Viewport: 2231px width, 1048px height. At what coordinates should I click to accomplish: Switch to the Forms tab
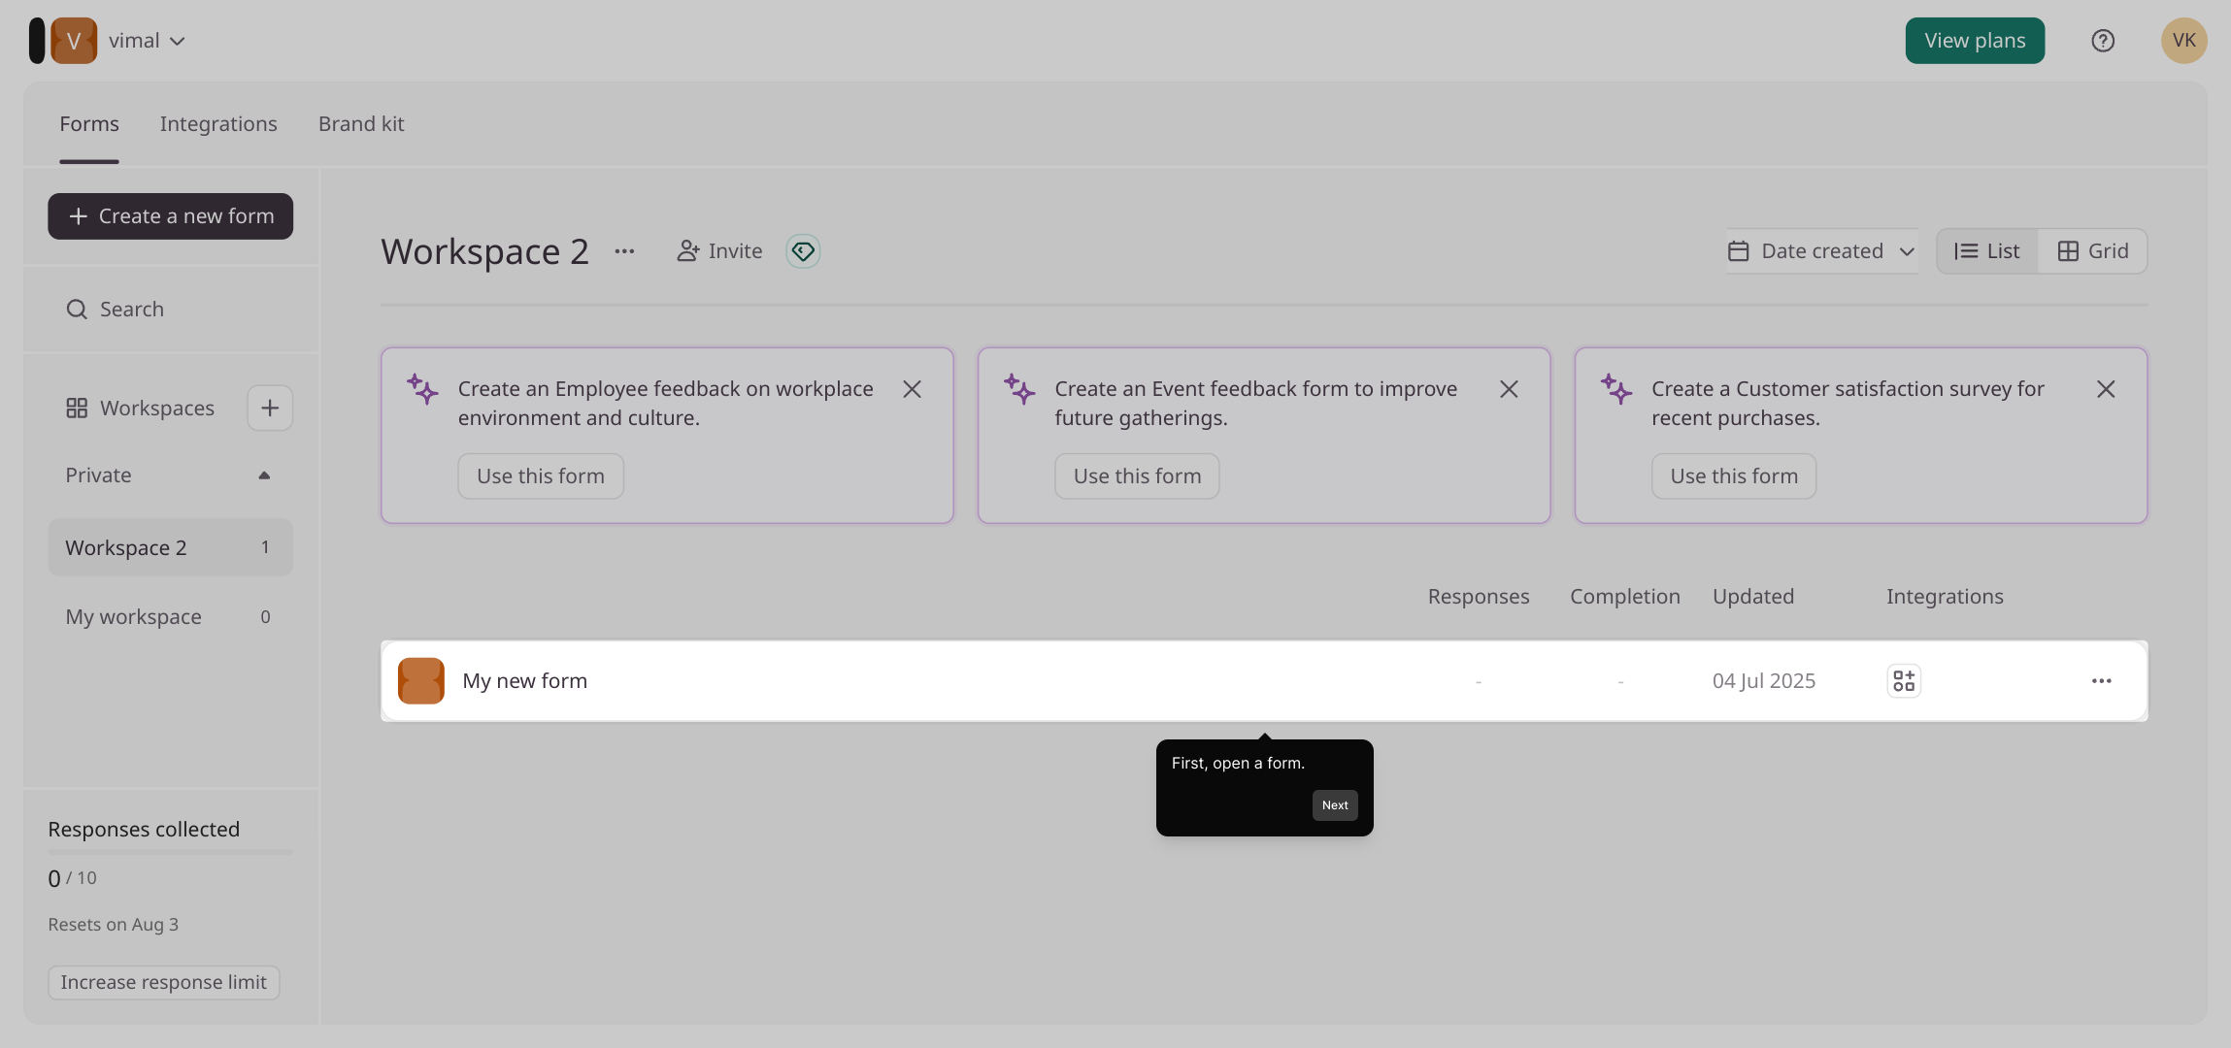click(x=89, y=124)
